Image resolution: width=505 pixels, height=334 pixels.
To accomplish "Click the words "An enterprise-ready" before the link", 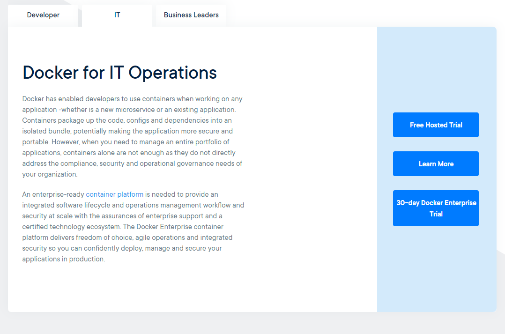I will (53, 194).
